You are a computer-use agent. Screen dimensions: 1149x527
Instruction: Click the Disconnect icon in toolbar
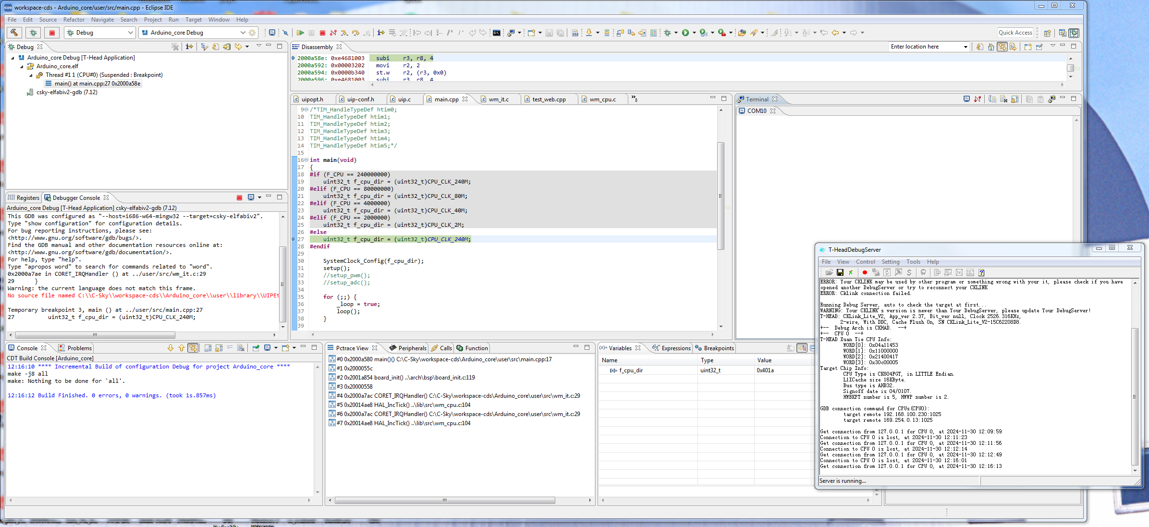(x=333, y=33)
